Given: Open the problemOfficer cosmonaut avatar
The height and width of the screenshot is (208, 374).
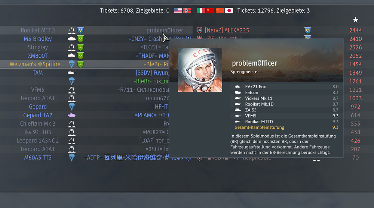Looking at the screenshot, I should pyautogui.click(x=200, y=70).
